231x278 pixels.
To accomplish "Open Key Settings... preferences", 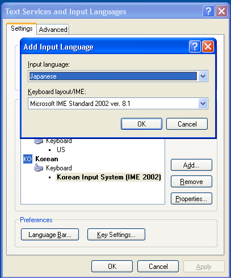I will click(x=116, y=235).
